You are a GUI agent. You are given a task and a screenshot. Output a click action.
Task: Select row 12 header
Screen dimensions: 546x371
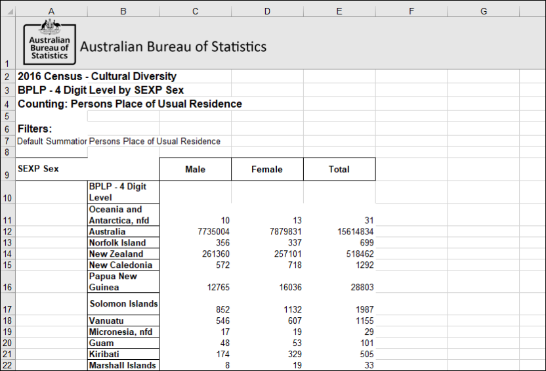click(7, 232)
